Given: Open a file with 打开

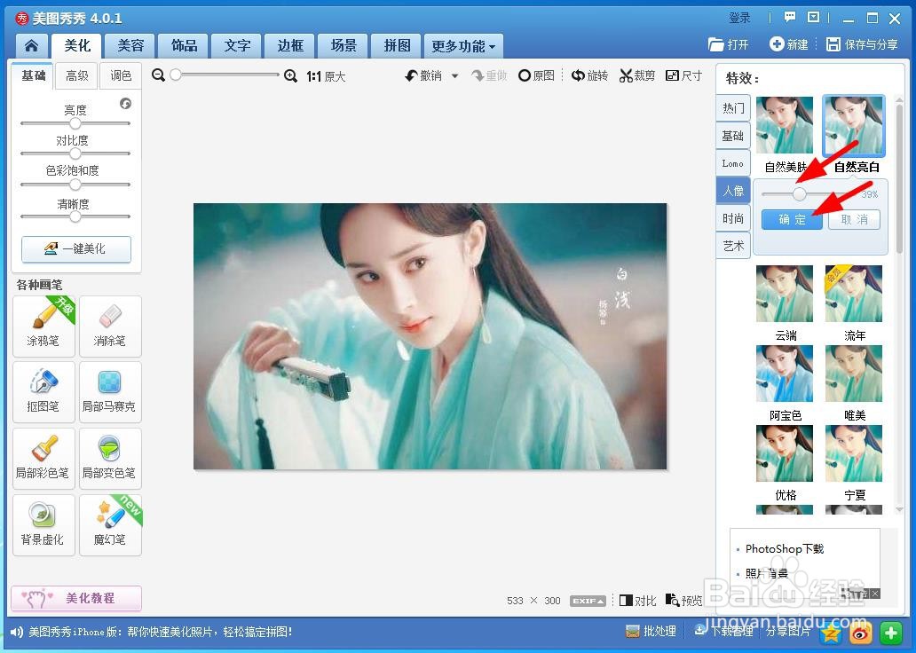Looking at the screenshot, I should coord(729,44).
